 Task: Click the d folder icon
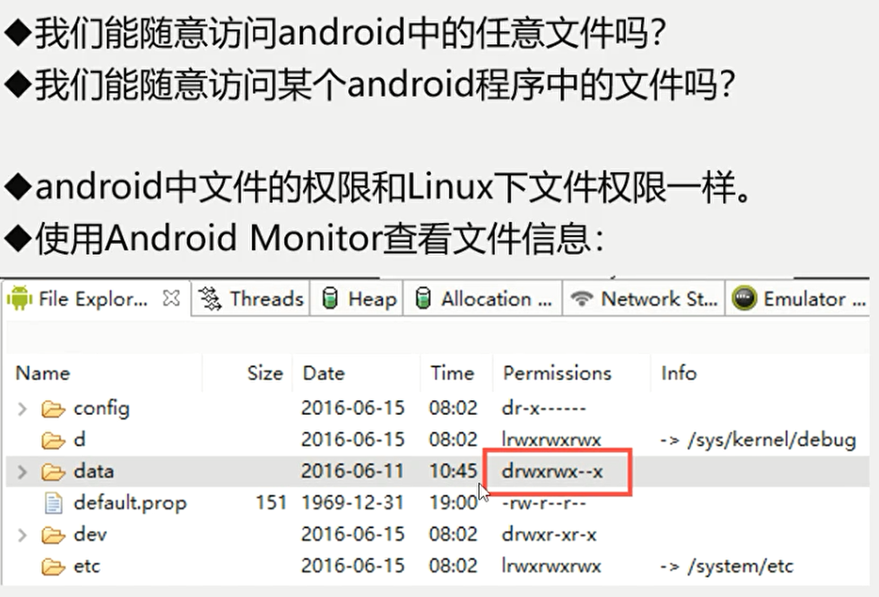[x=53, y=440]
